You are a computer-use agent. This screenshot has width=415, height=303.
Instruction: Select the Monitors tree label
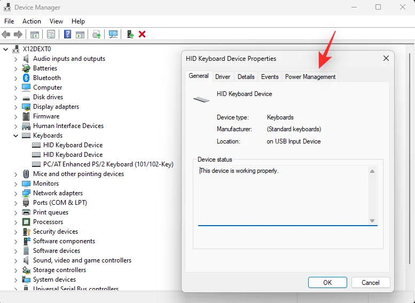tap(46, 184)
